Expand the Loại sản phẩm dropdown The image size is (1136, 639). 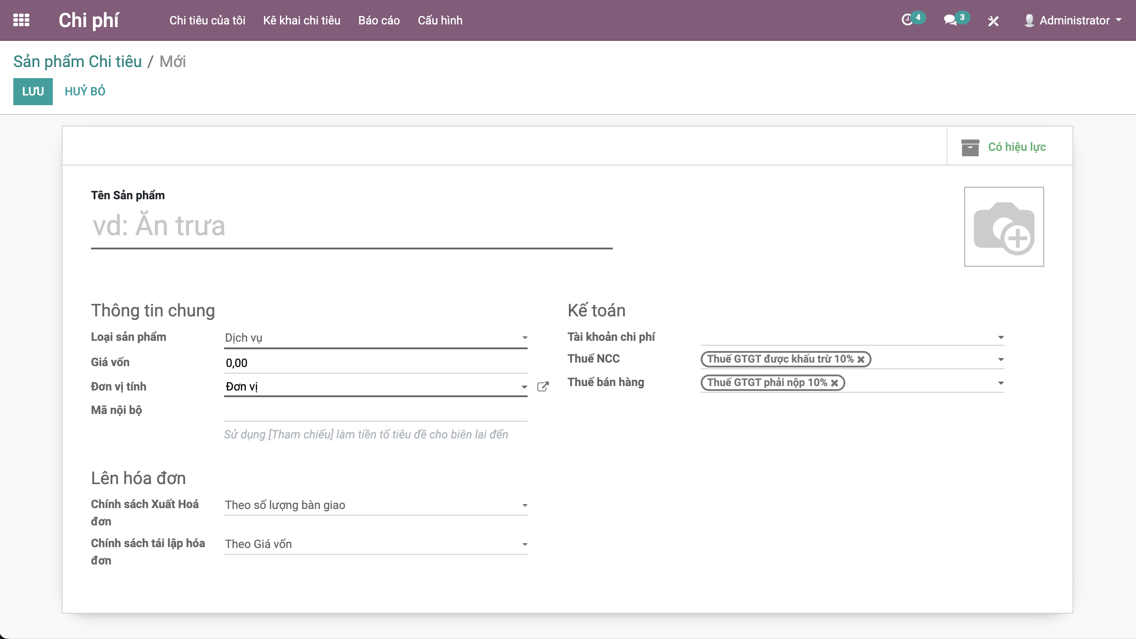point(375,338)
